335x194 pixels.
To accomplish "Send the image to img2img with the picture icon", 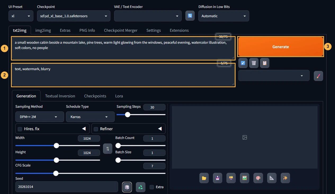I will click(x=244, y=178).
